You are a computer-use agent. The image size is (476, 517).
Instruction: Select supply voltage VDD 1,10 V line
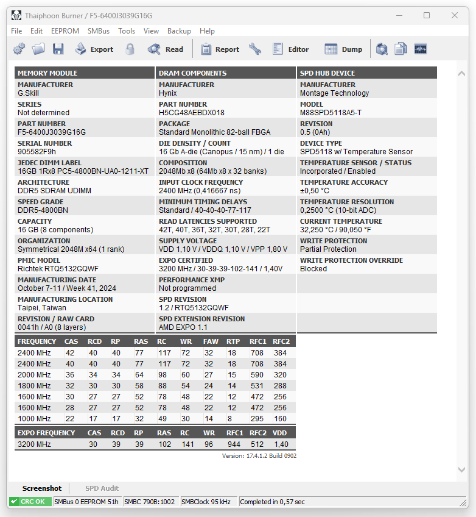click(x=223, y=249)
